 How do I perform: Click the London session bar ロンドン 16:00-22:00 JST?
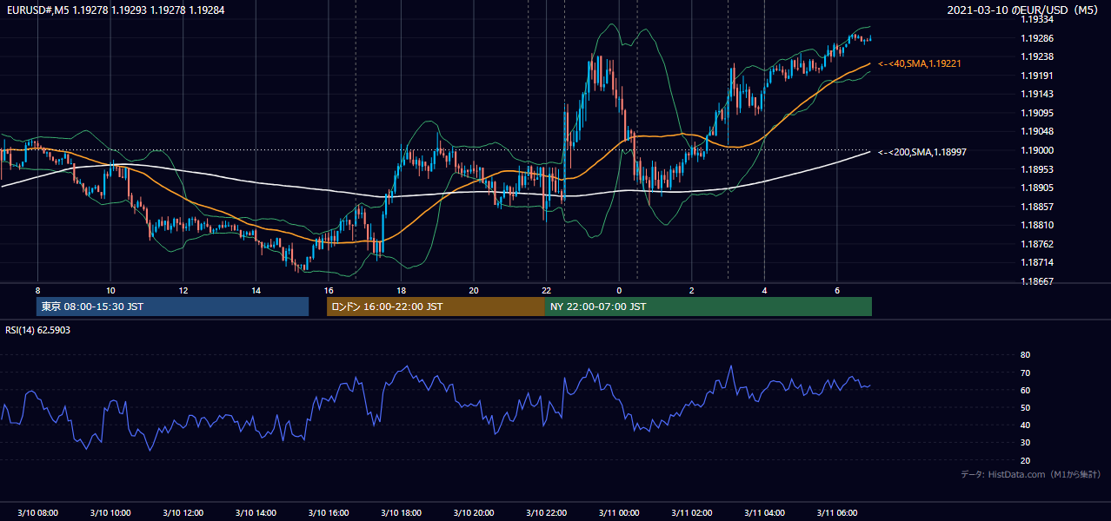pyautogui.click(x=436, y=307)
